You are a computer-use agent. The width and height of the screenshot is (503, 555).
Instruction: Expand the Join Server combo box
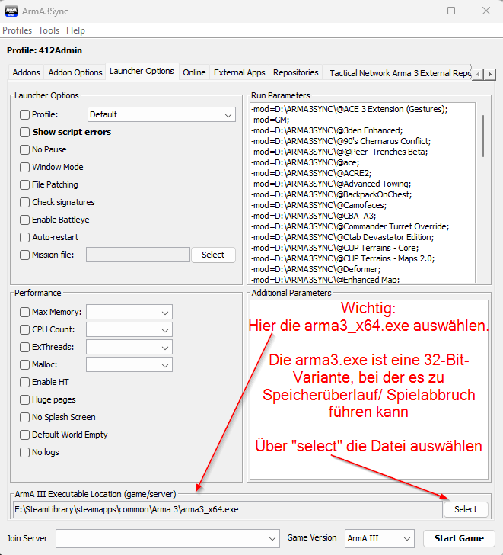point(167,538)
